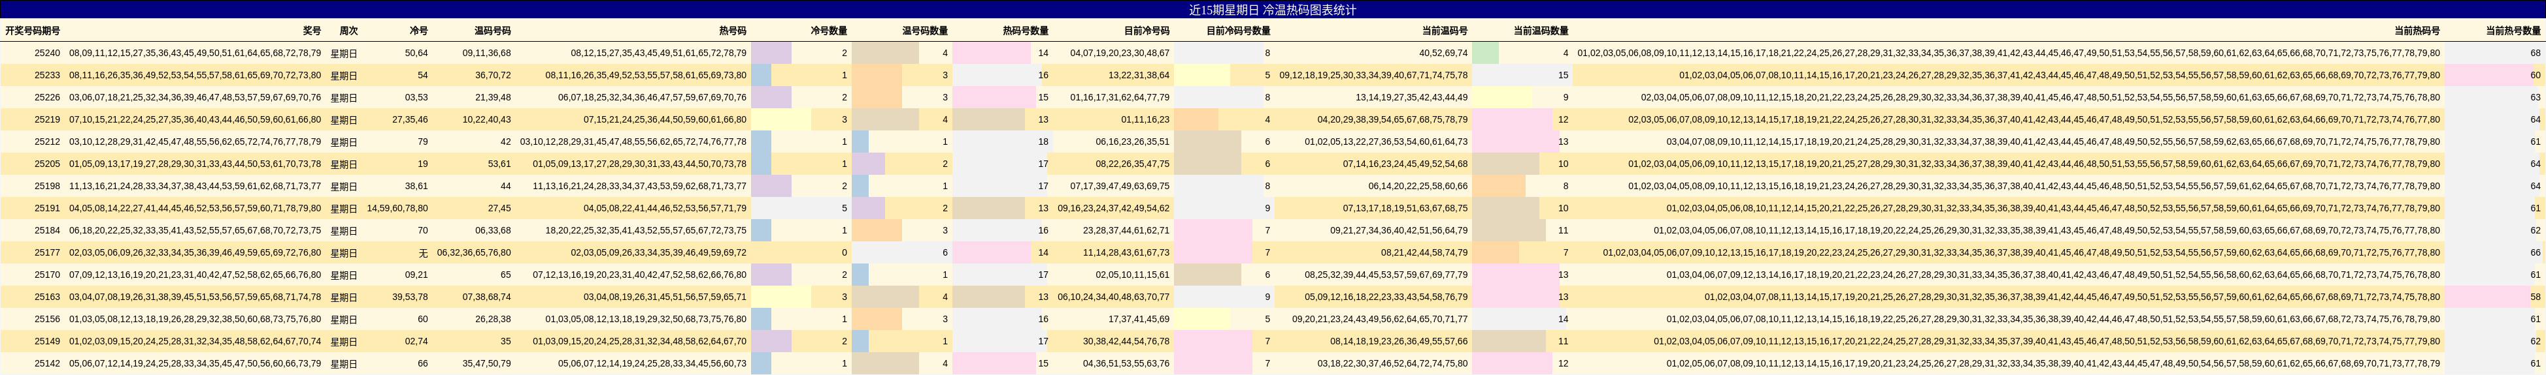Click cold numbers cell 50,64

[416, 53]
